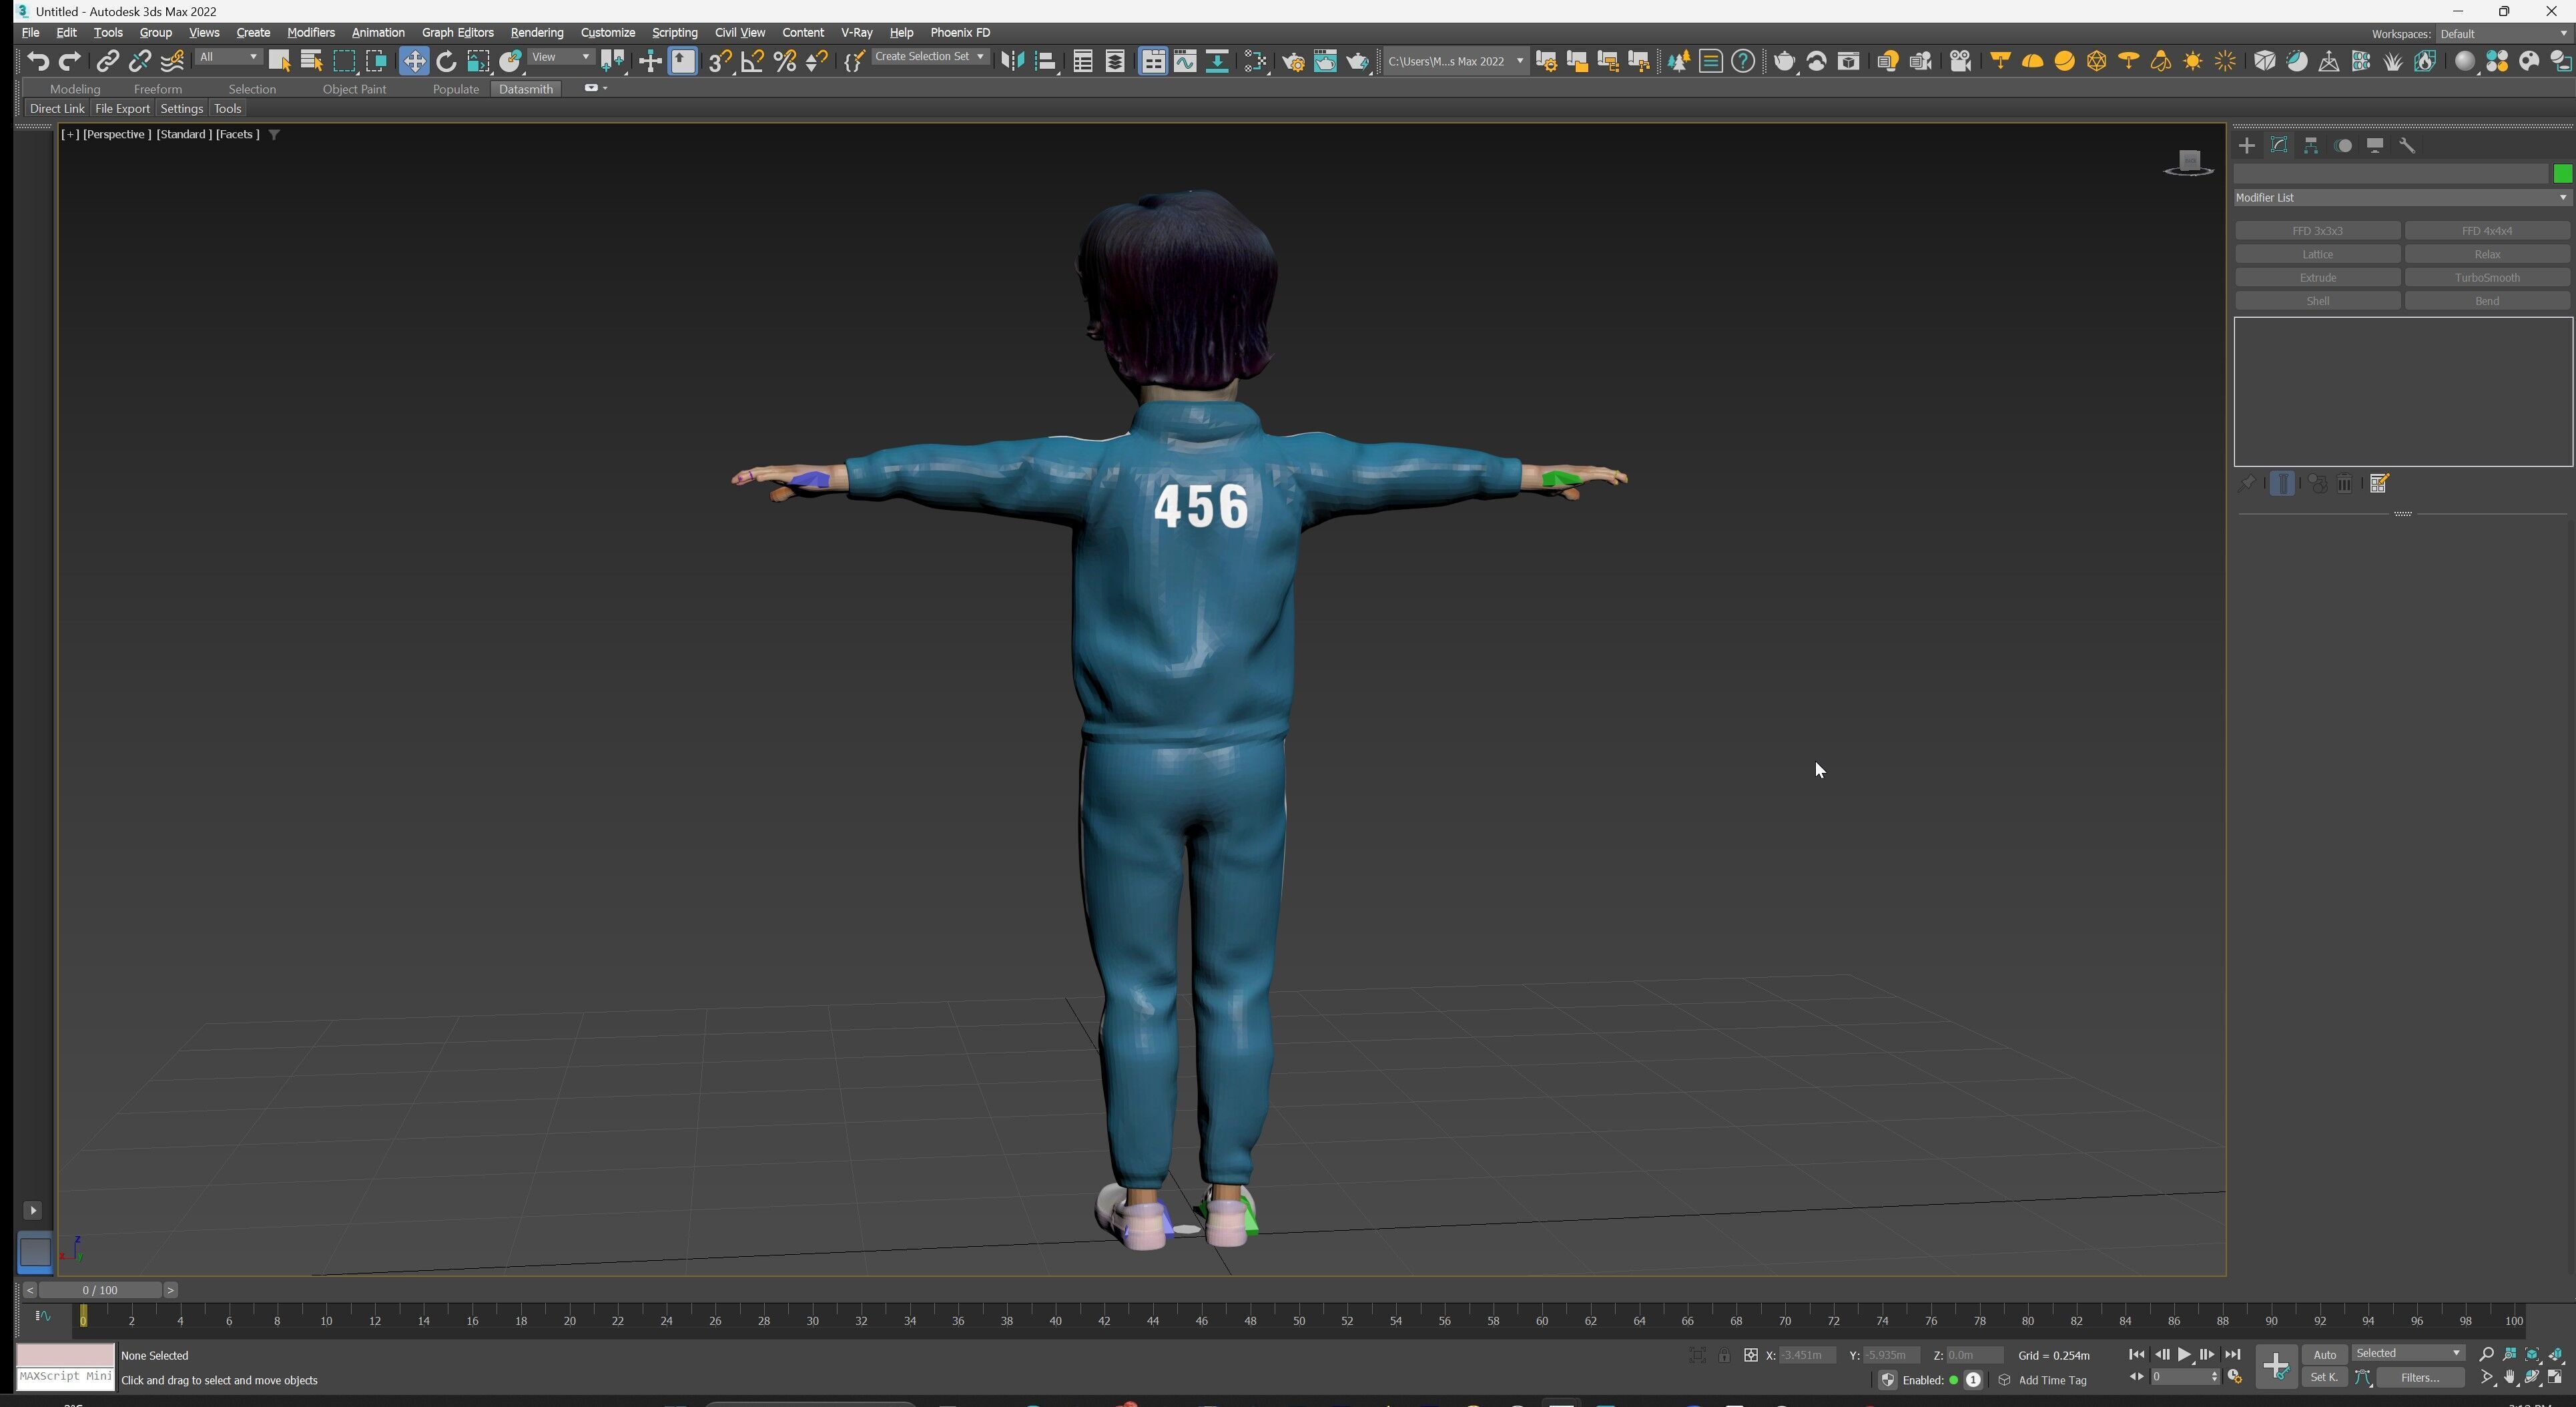The image size is (2576, 1407).
Task: Click the green object color swatch
Action: (x=2562, y=174)
